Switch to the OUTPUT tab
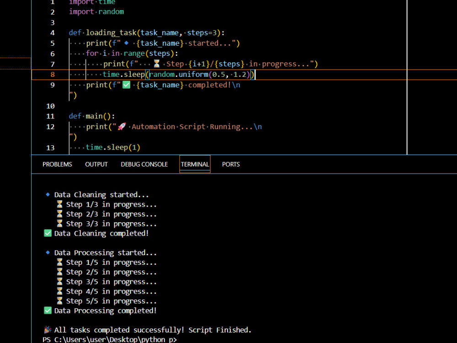 click(96, 164)
